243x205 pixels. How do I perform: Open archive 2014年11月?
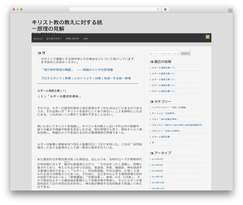click(x=158, y=189)
